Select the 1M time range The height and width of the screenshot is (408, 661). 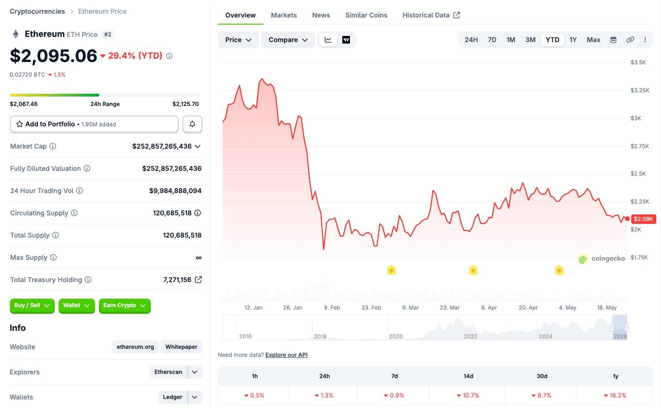[x=511, y=40]
